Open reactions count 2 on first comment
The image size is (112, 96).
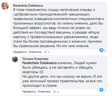click(x=105, y=50)
